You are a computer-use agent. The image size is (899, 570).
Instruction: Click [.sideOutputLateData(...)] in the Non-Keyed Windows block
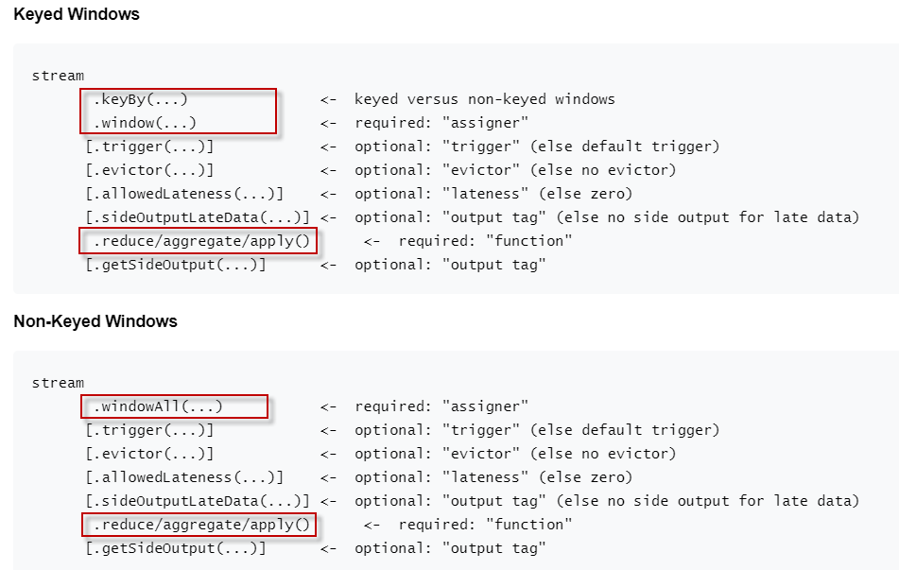(198, 501)
